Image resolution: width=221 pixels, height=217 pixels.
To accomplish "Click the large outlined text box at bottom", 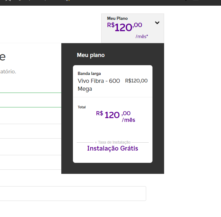I will coord(73,193).
